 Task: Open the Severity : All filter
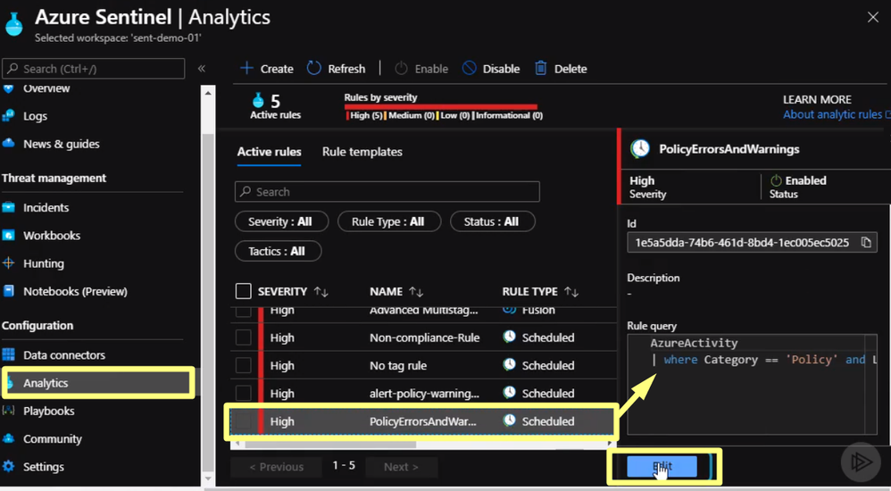pyautogui.click(x=281, y=221)
